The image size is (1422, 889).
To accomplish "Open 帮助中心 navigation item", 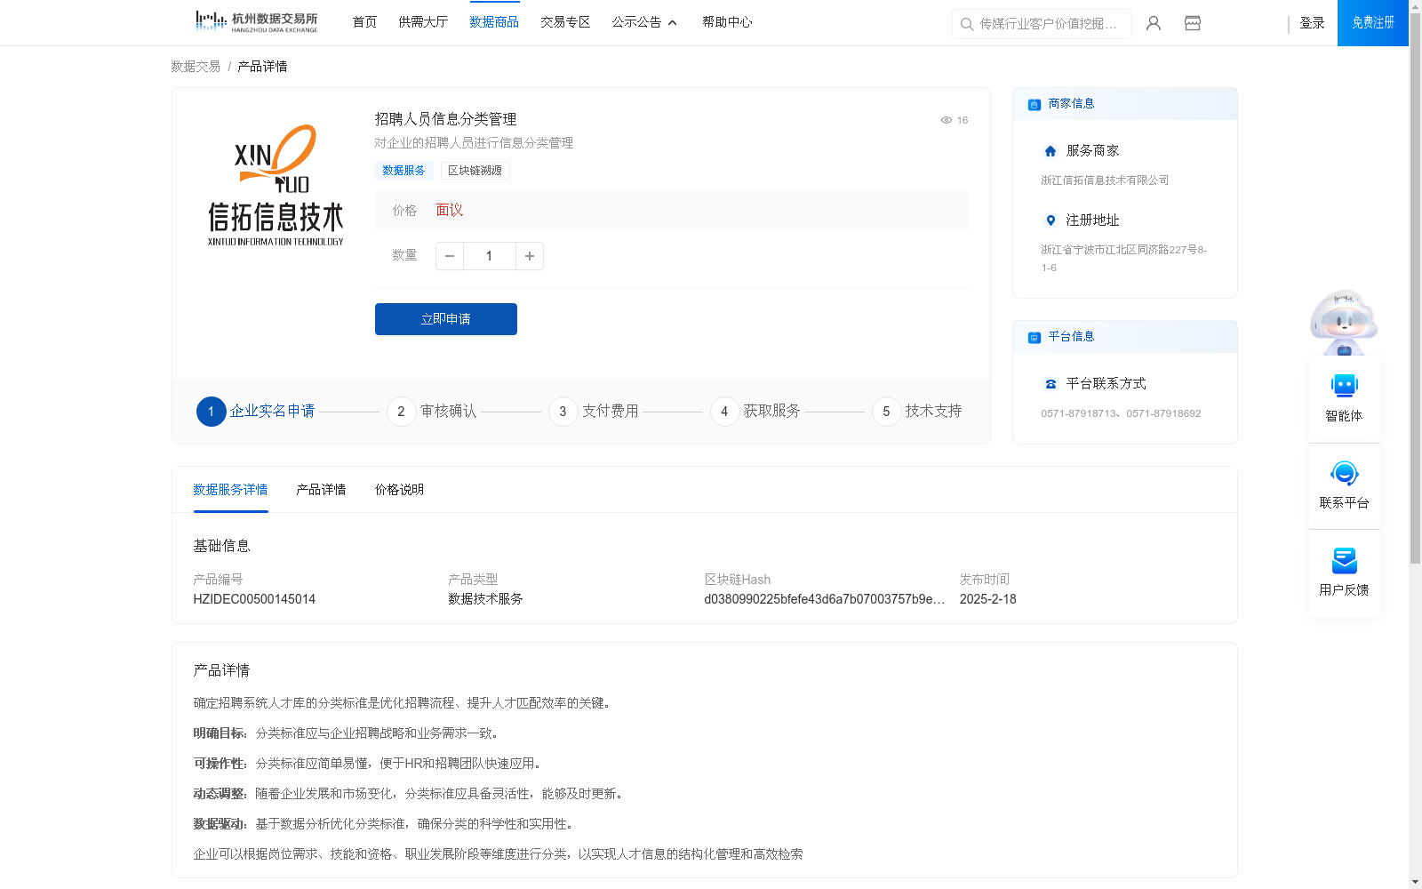I will coord(727,22).
